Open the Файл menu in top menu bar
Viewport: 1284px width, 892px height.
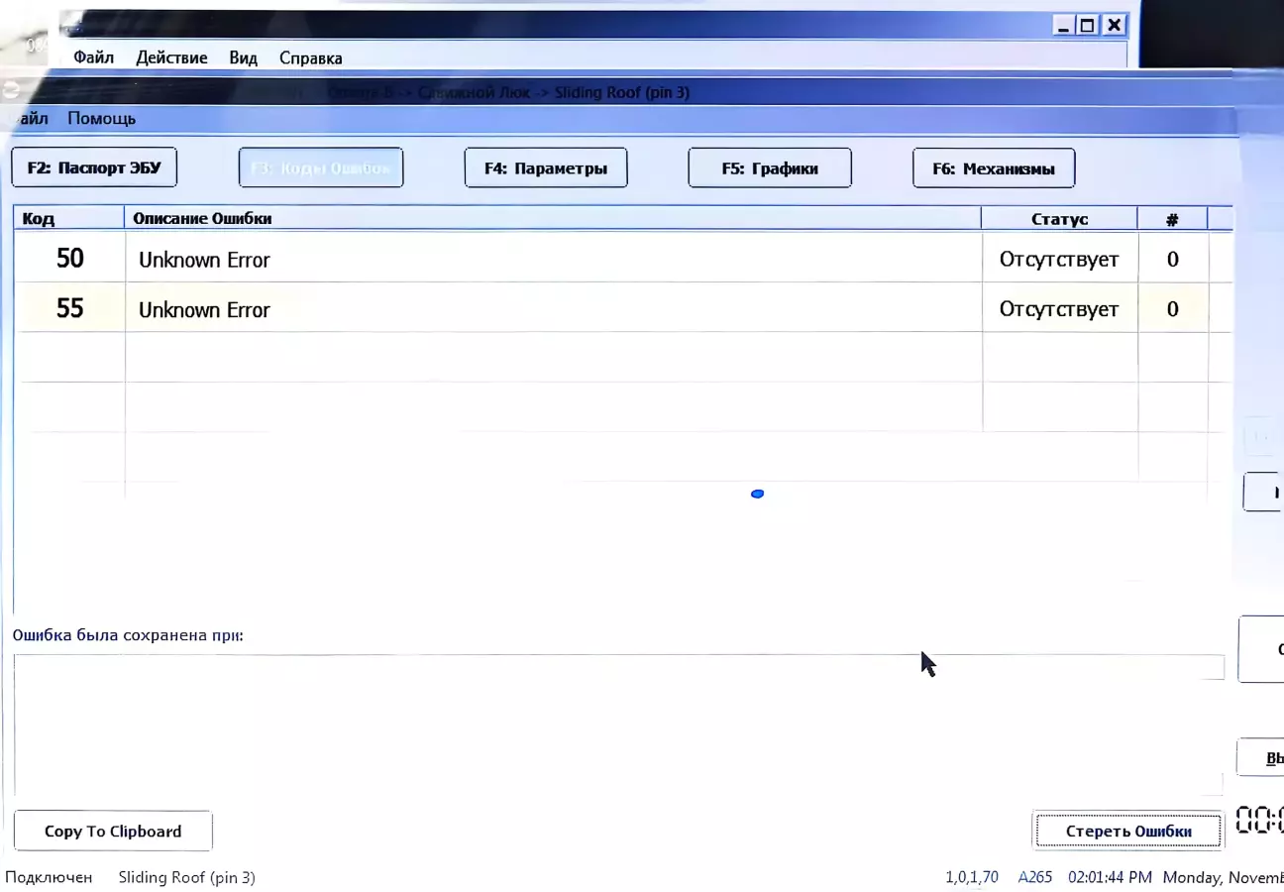click(93, 57)
